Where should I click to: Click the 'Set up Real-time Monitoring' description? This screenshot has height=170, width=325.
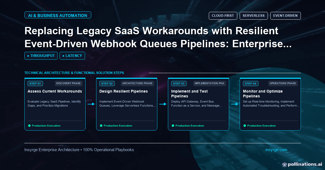[271, 104]
